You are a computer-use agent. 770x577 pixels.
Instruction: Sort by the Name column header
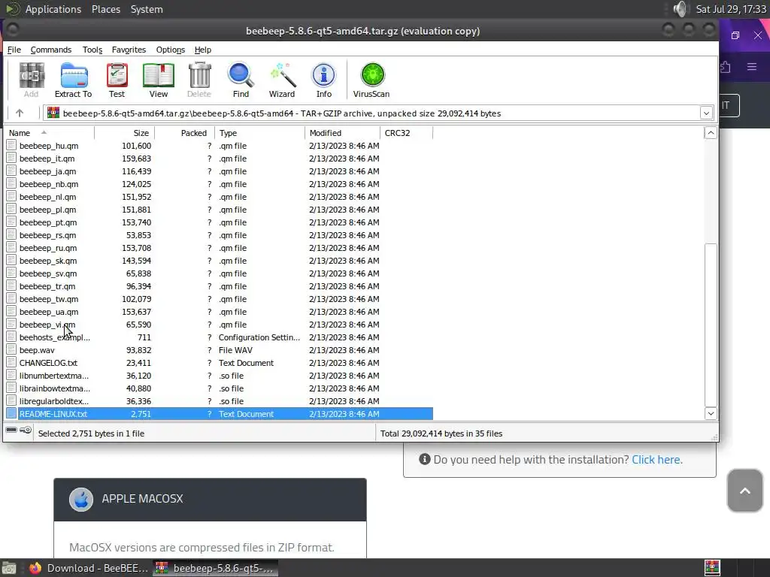pos(50,133)
